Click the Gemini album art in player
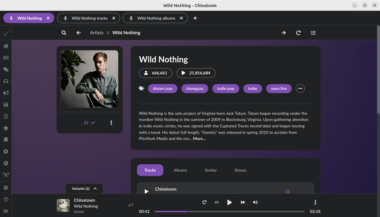This screenshot has width=380, height=217. click(x=63, y=206)
